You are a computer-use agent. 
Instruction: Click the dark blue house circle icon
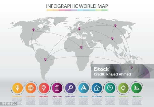pos(97,88)
